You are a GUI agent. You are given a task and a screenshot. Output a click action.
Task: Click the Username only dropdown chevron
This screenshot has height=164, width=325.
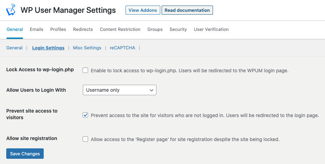point(152,90)
